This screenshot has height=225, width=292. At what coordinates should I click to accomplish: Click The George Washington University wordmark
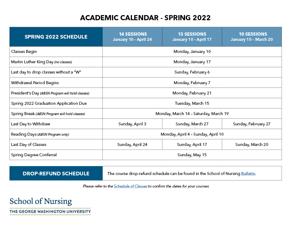50,211
